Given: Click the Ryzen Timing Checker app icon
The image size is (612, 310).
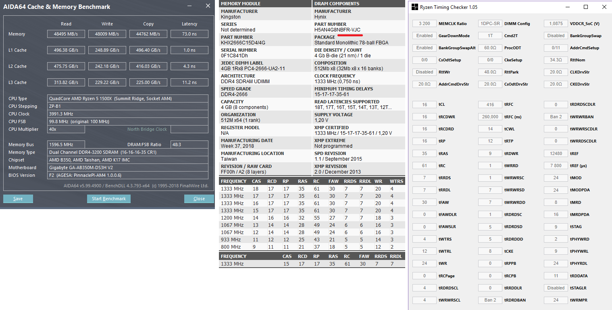Looking at the screenshot, I should click(414, 7).
